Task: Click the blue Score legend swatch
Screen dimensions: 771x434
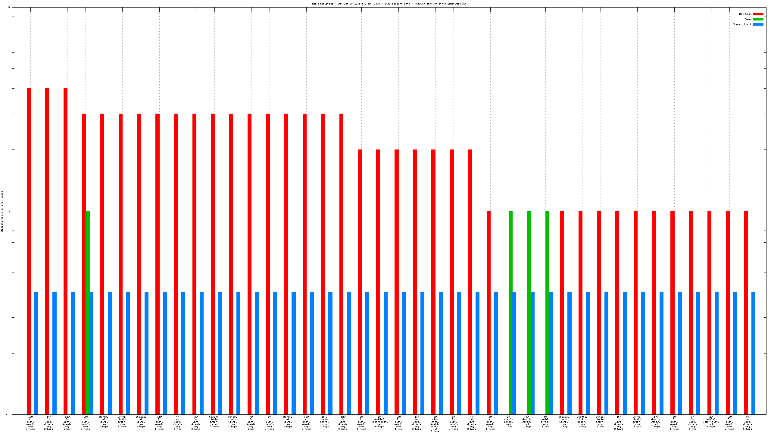Action: (758, 24)
